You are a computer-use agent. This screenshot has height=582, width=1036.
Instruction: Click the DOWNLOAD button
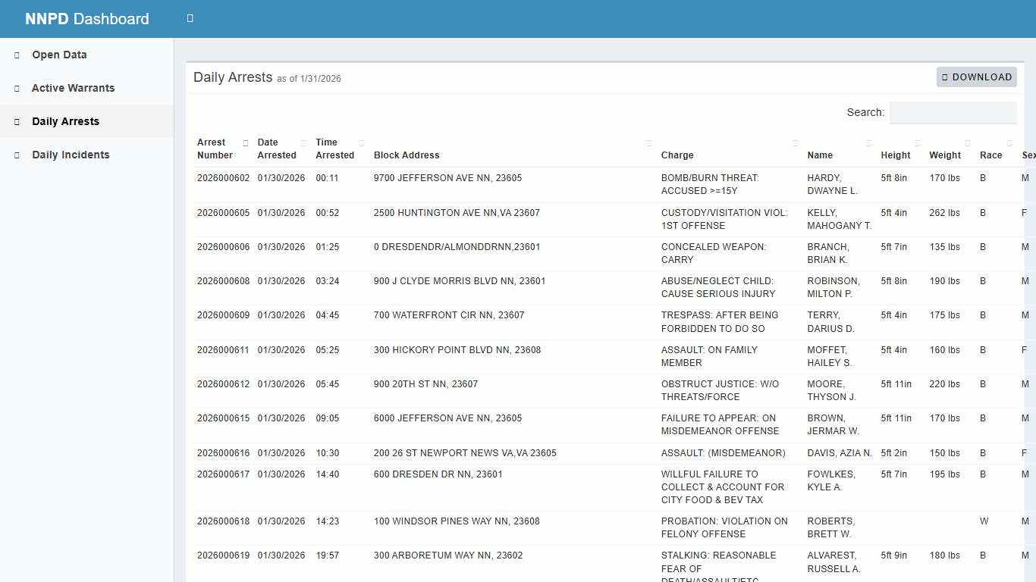(x=977, y=77)
